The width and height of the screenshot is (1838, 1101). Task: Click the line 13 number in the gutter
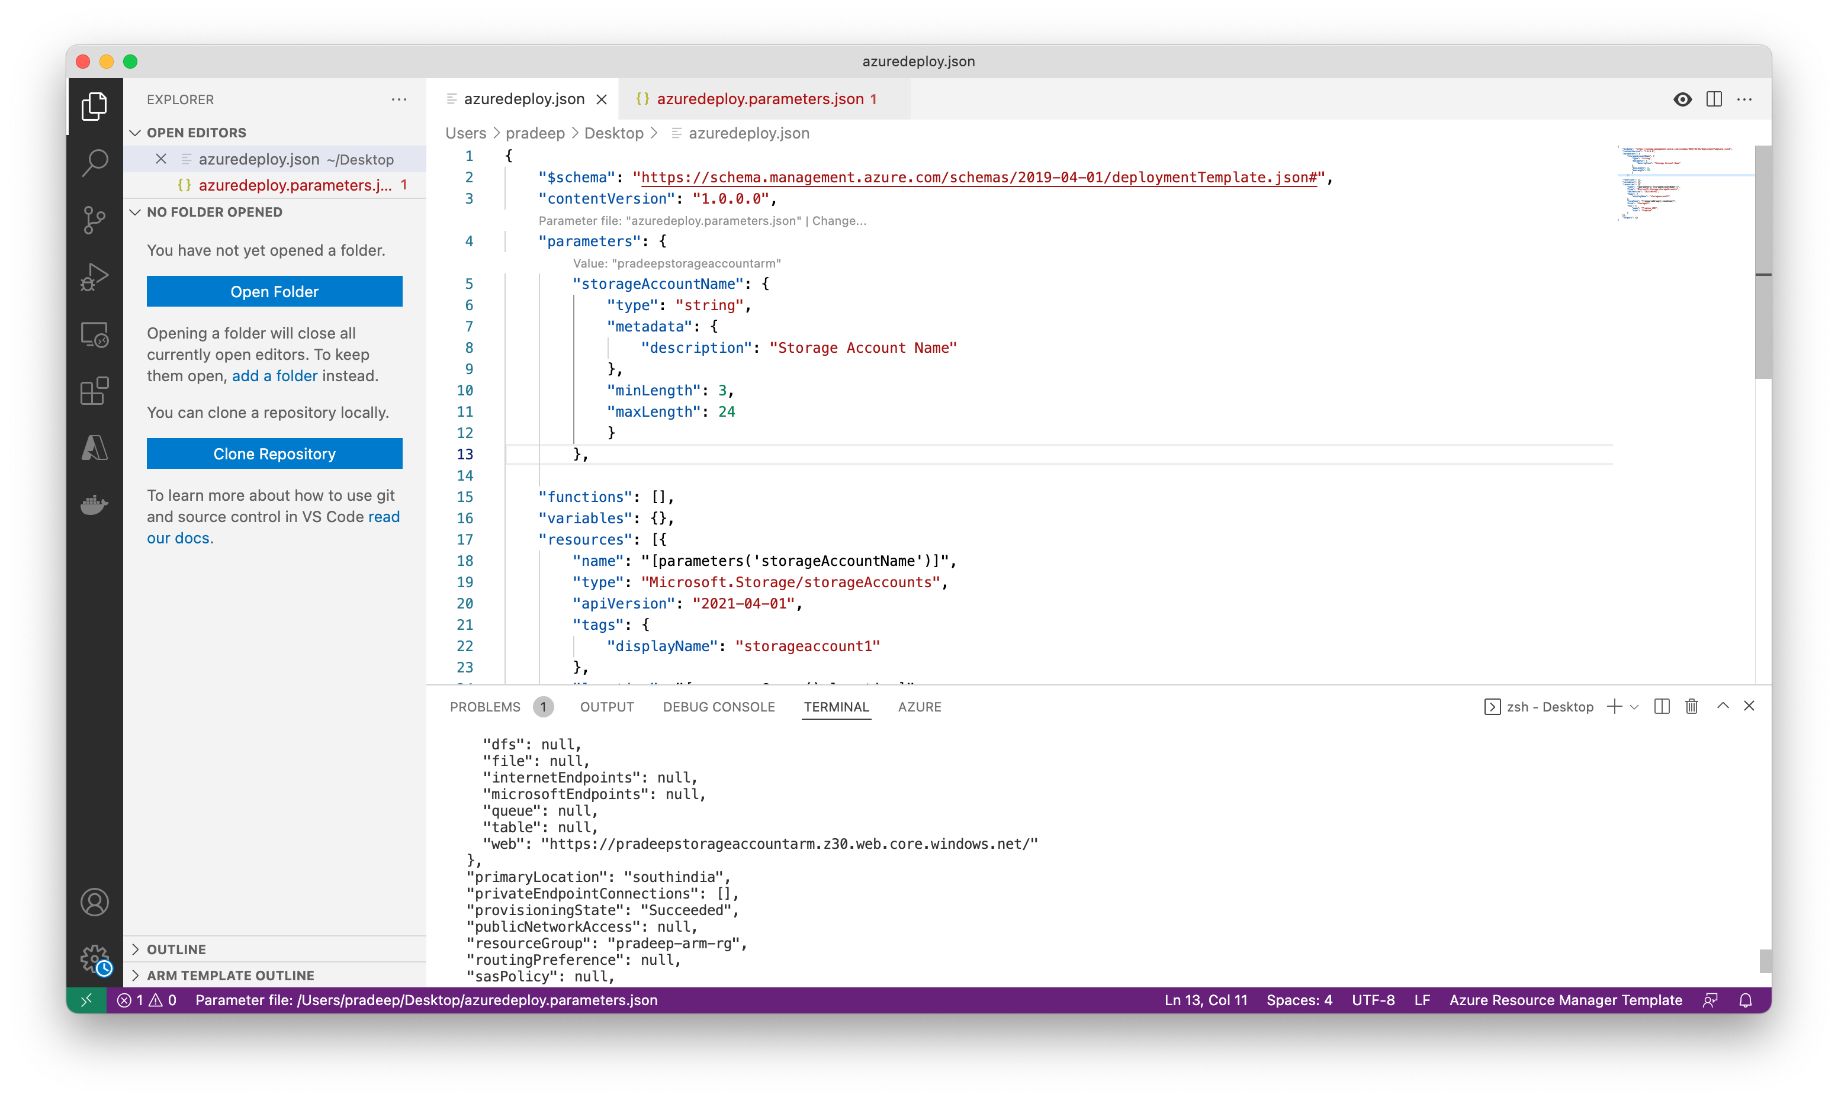(464, 454)
